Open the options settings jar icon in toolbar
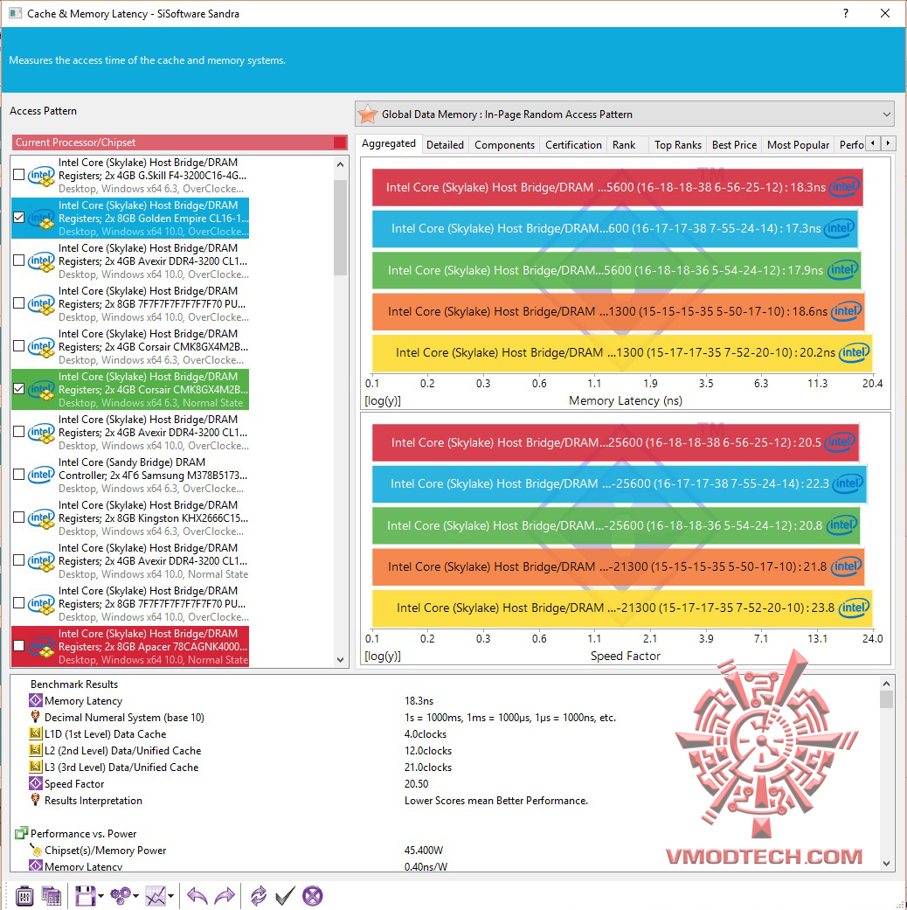The image size is (907, 910). (24, 896)
